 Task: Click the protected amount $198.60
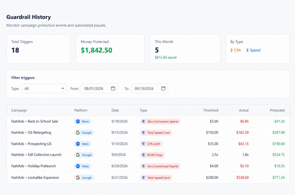click(279, 144)
